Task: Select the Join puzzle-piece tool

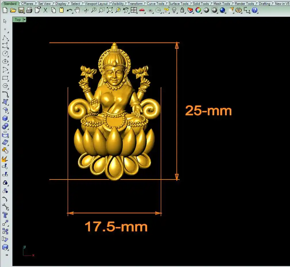Action: tap(5, 150)
